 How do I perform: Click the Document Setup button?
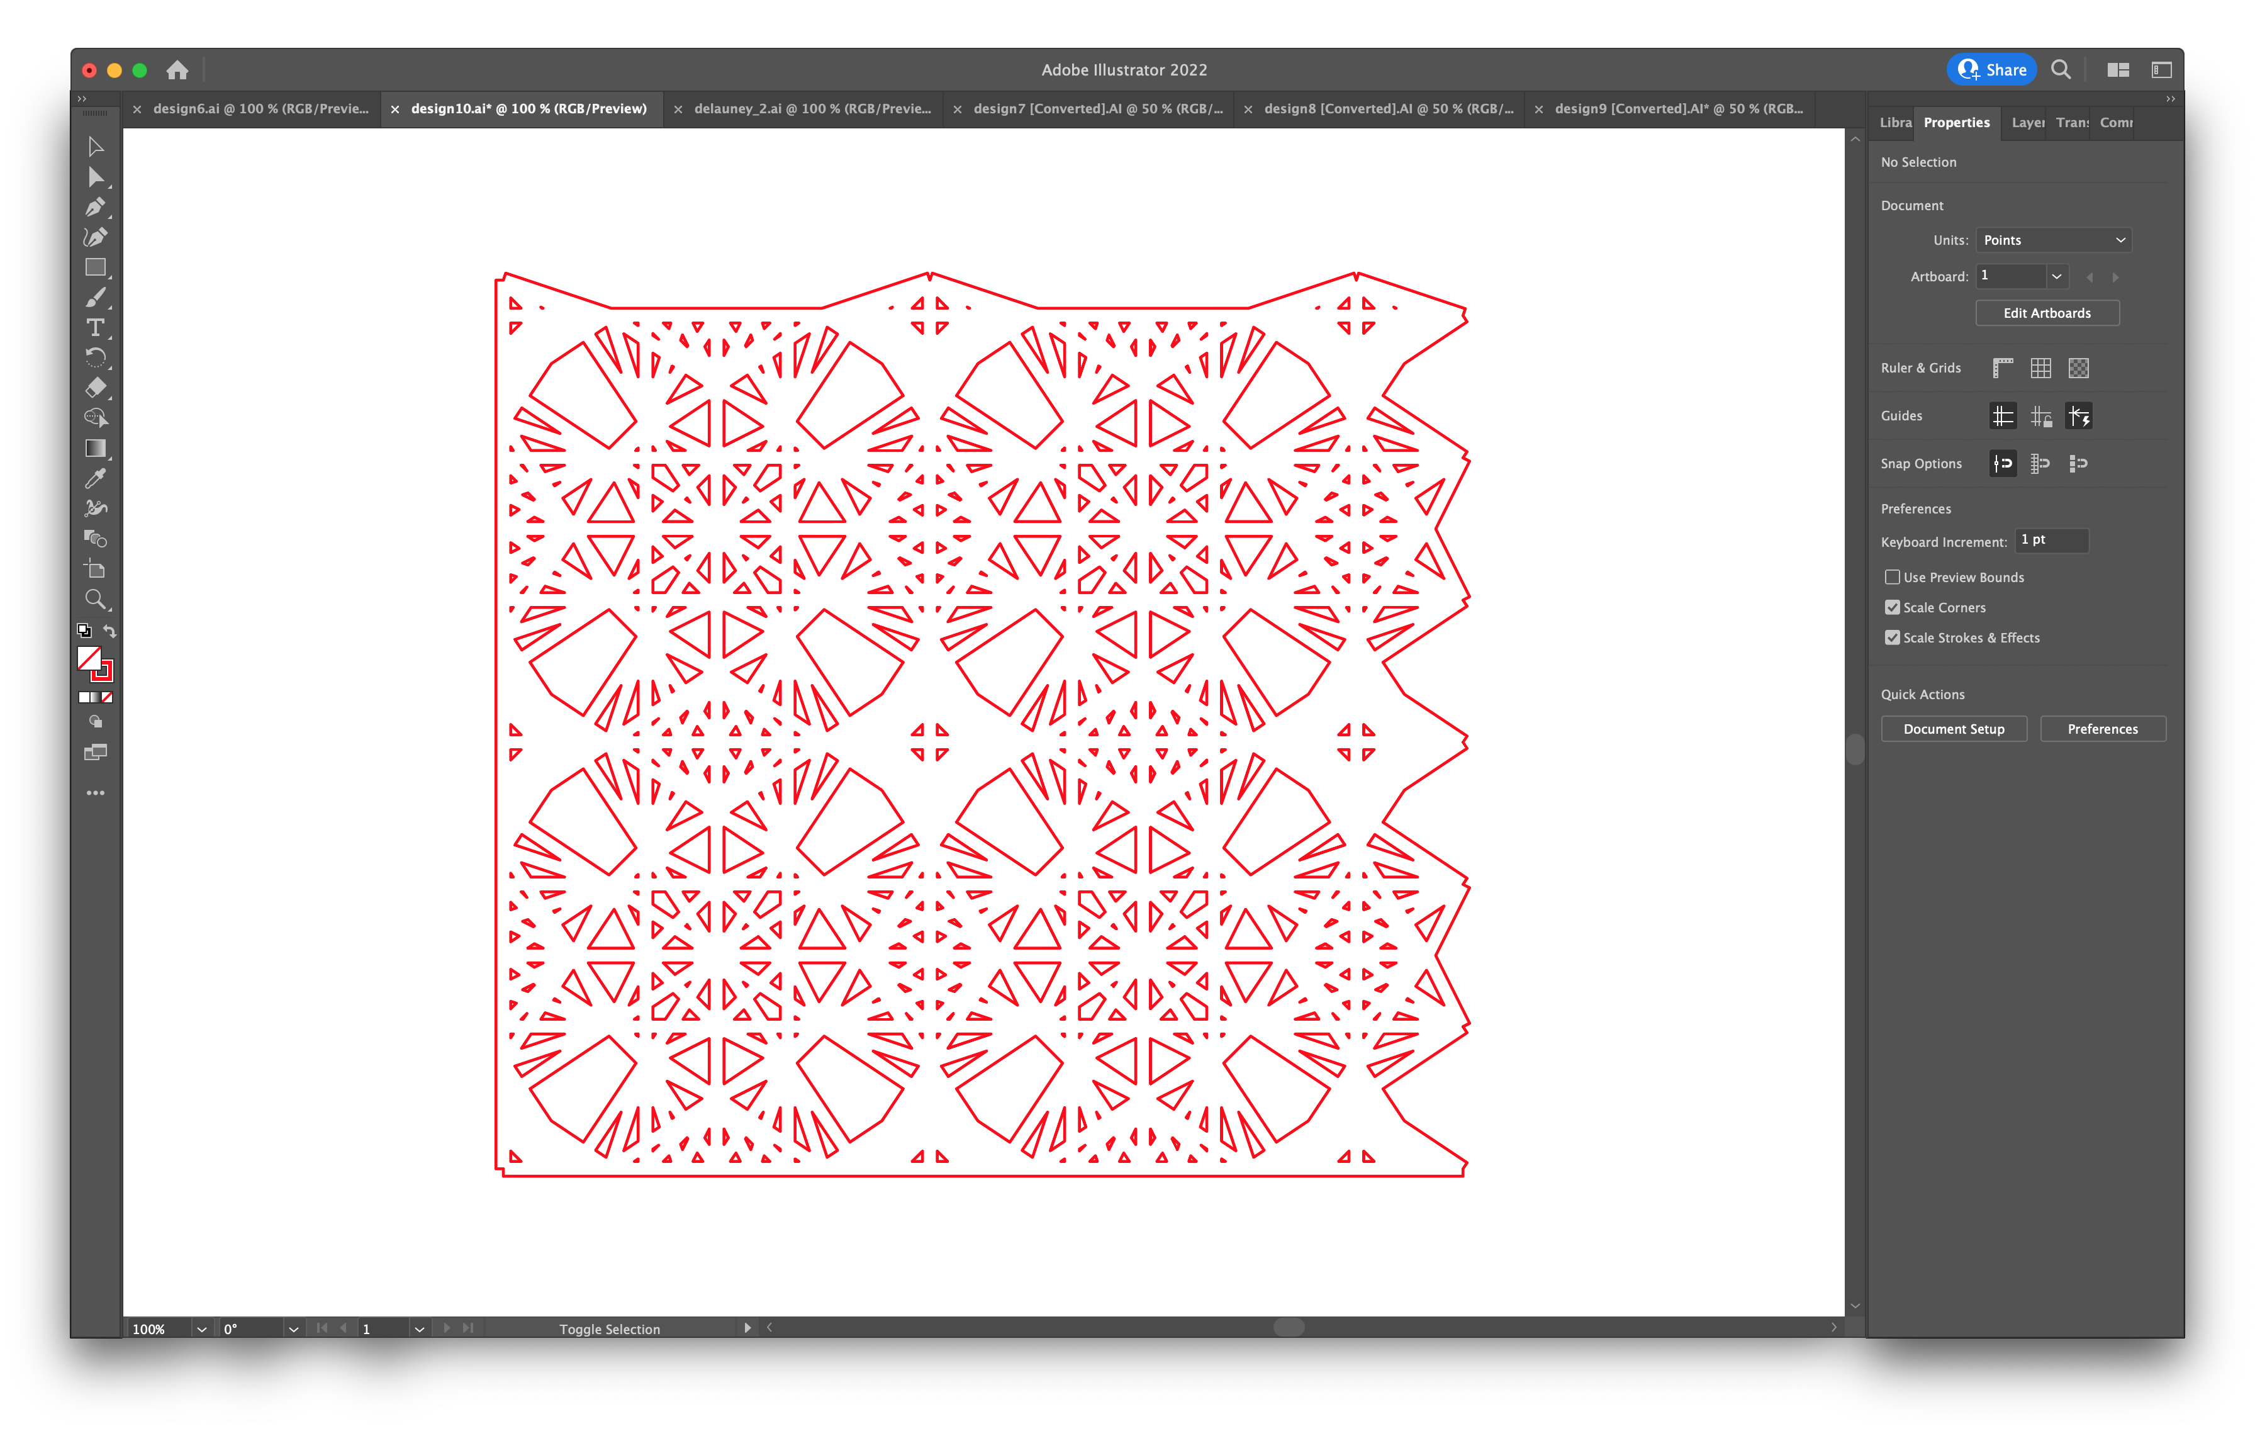coord(1954,728)
